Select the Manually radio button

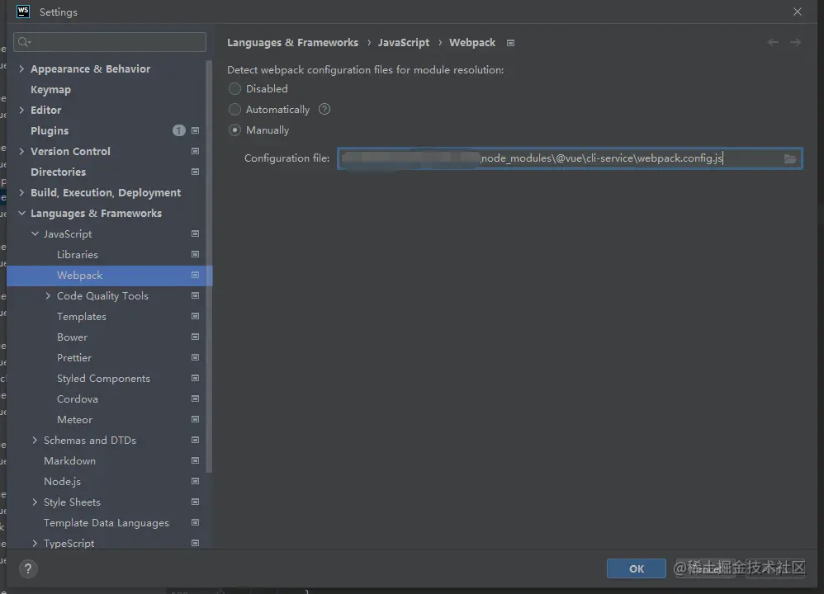point(235,130)
